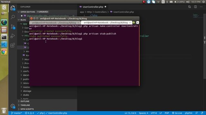206x115 pixels.
Task: Open notifications bell in status bar
Action: (x=202, y=113)
